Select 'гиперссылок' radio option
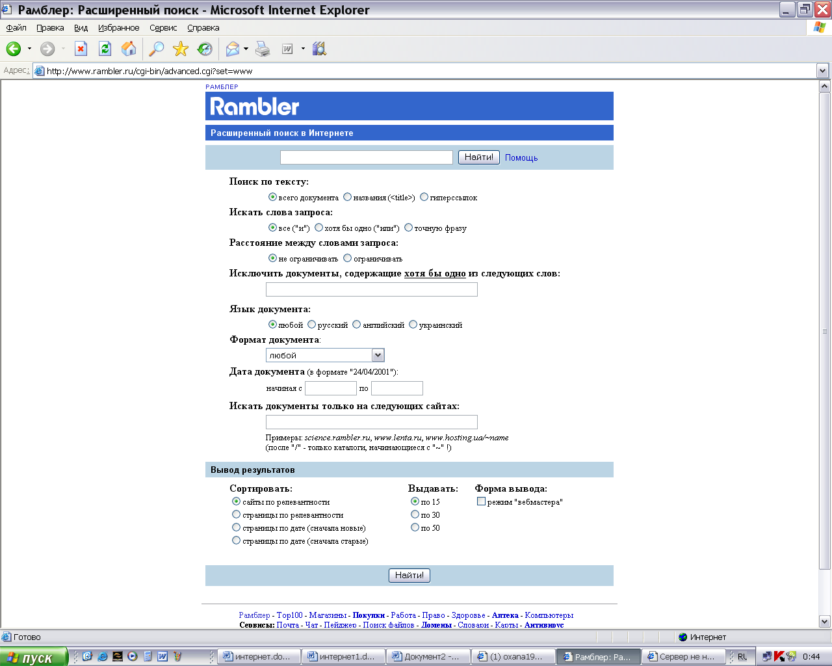 (424, 197)
